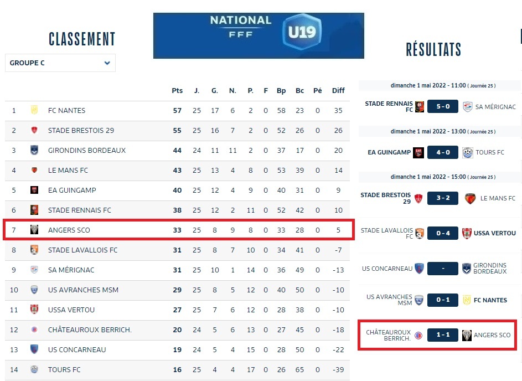This screenshot has width=522, height=381.
Task: Click Girondins Bordeaux logo in standings
Action: tap(34, 150)
